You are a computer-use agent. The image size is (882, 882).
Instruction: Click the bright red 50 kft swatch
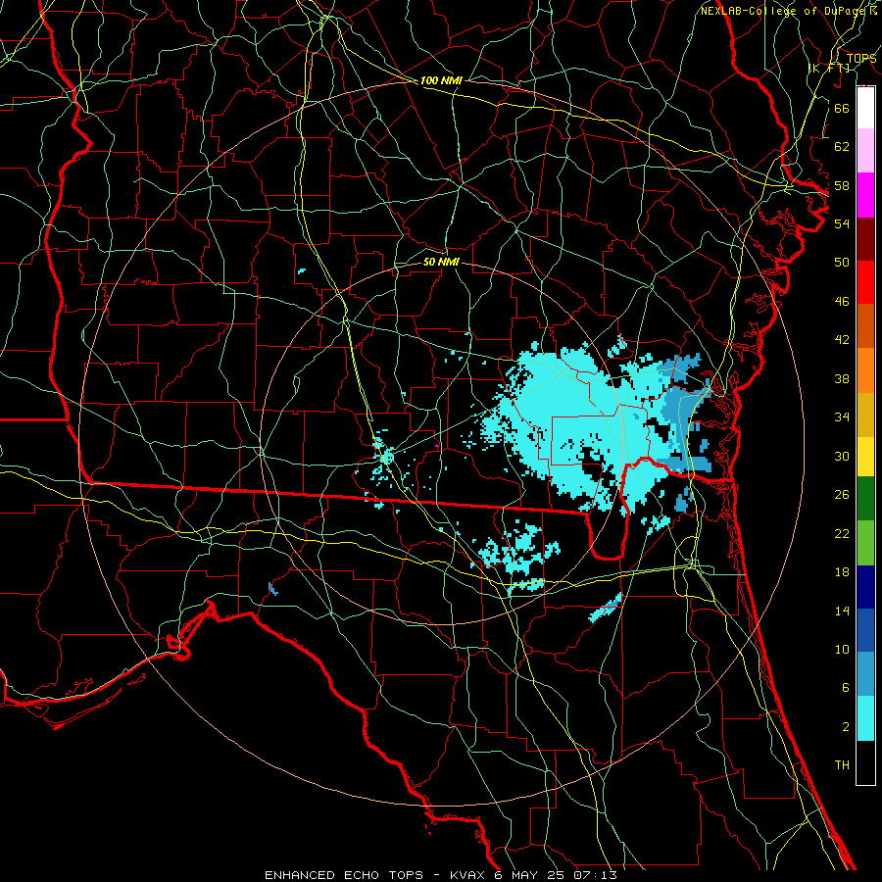coord(865,282)
